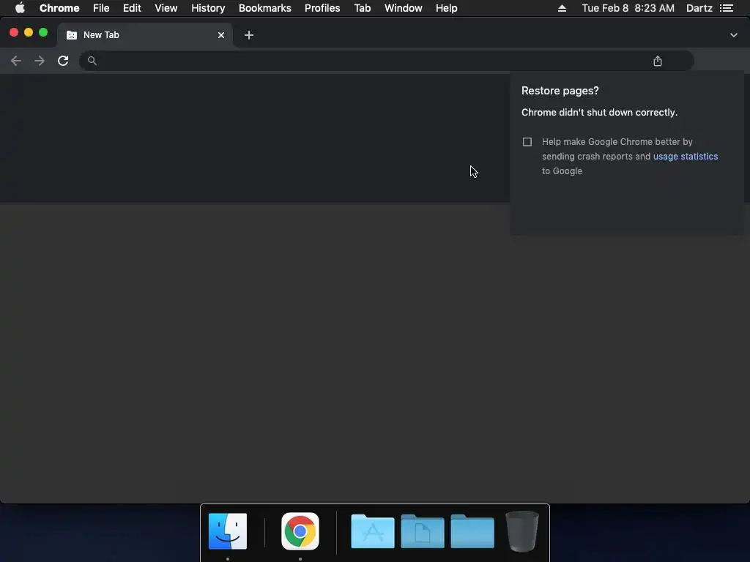Click the Google Chrome Dock icon
Screen dimensions: 750x562
click(300, 531)
